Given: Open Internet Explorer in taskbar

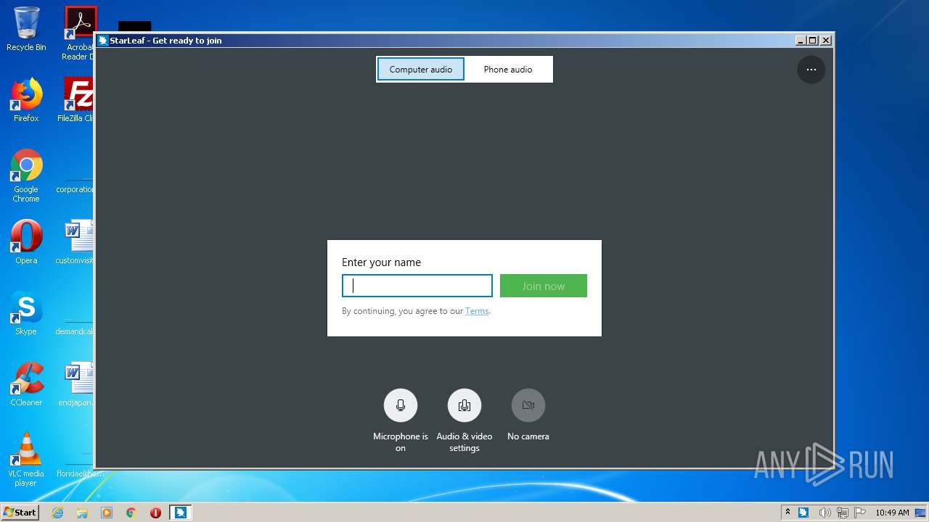Looking at the screenshot, I should point(57,513).
